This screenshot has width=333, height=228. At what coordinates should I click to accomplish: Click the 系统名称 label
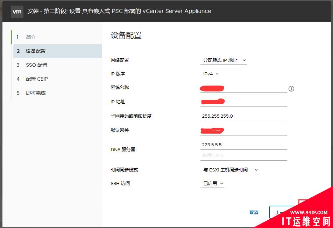pyautogui.click(x=120, y=87)
